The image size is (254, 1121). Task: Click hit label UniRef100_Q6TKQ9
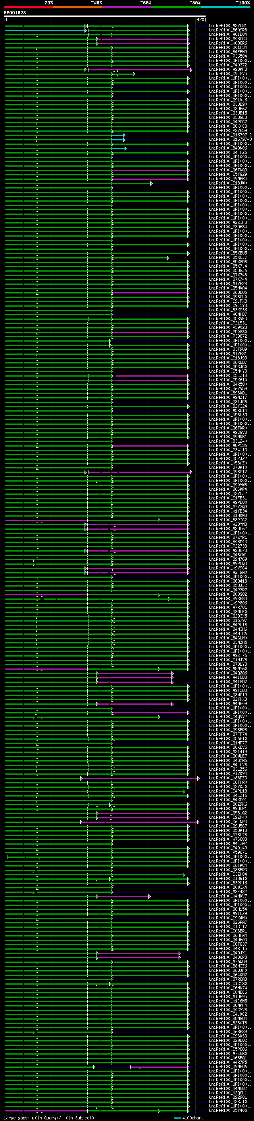pos(227,170)
